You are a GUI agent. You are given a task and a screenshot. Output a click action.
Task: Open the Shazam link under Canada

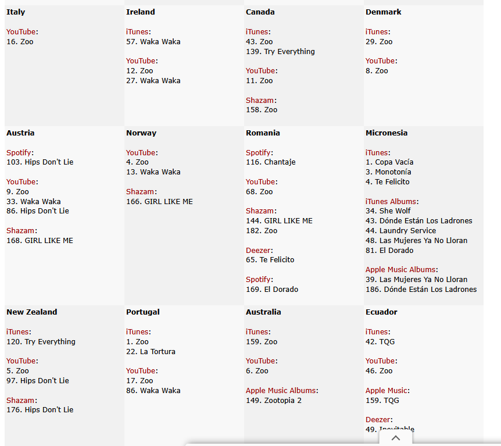coord(260,101)
